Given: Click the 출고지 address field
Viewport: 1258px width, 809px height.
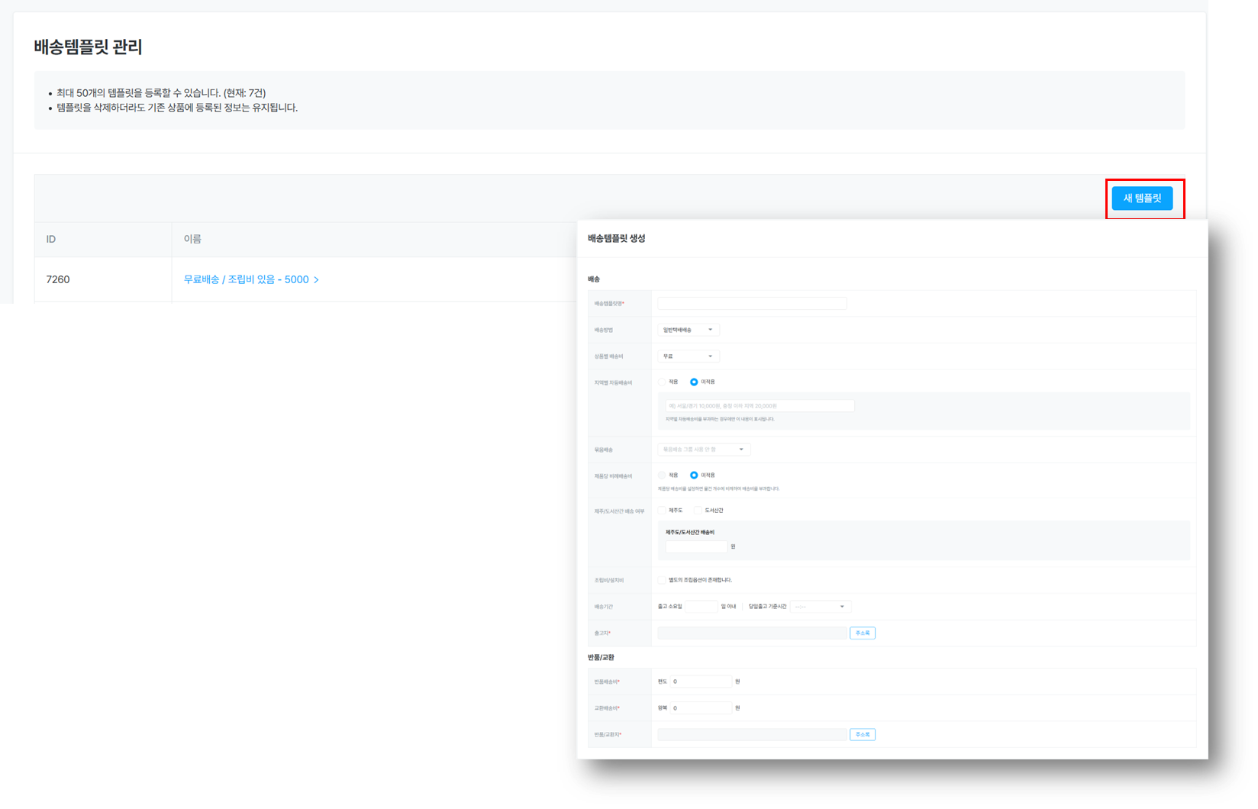Looking at the screenshot, I should coord(752,633).
